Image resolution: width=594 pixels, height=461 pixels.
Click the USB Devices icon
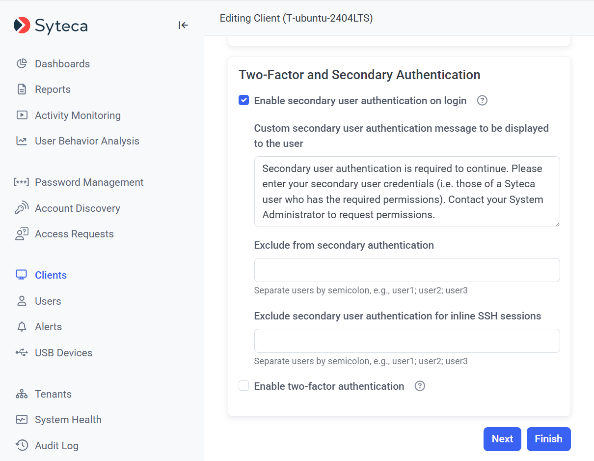[22, 353]
